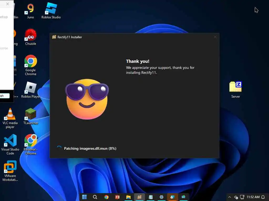
Task: Click the sunglasses emoji image
Action: pos(87,99)
